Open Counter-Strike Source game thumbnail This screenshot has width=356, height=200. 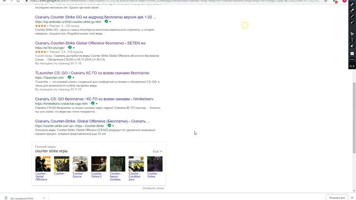click(80, 164)
